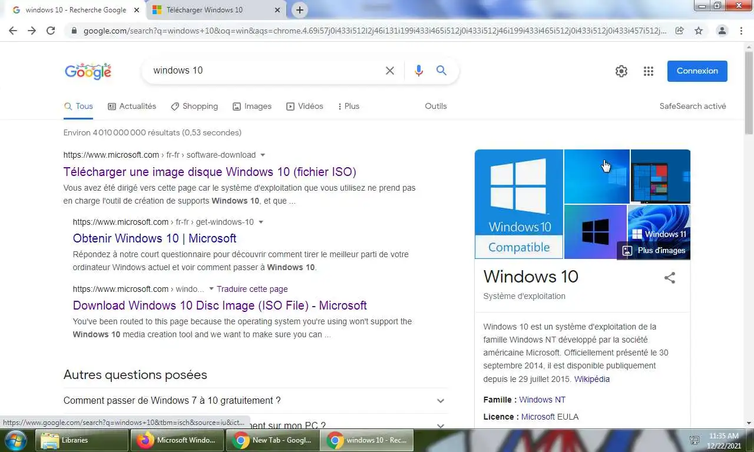The height and width of the screenshot is (452, 754).
Task: Open Télécharger une image disque Windows 10 result
Action: [x=210, y=172]
